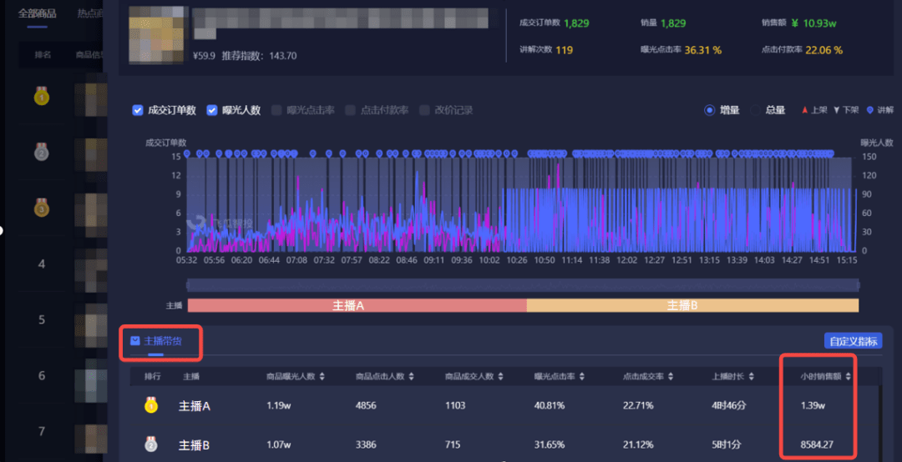Screen dimensions: 902x462
Task: Click the sort icon beside 小时销售额
Action: point(849,376)
